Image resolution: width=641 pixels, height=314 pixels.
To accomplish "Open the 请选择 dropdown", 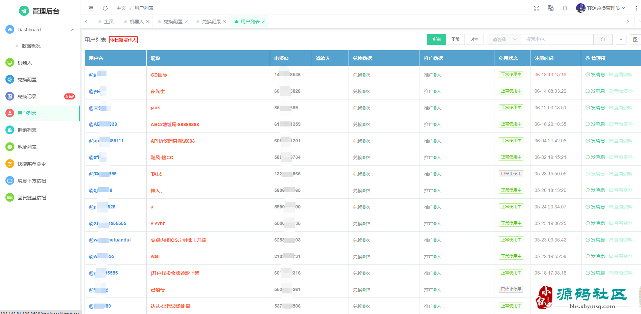I will click(x=504, y=39).
